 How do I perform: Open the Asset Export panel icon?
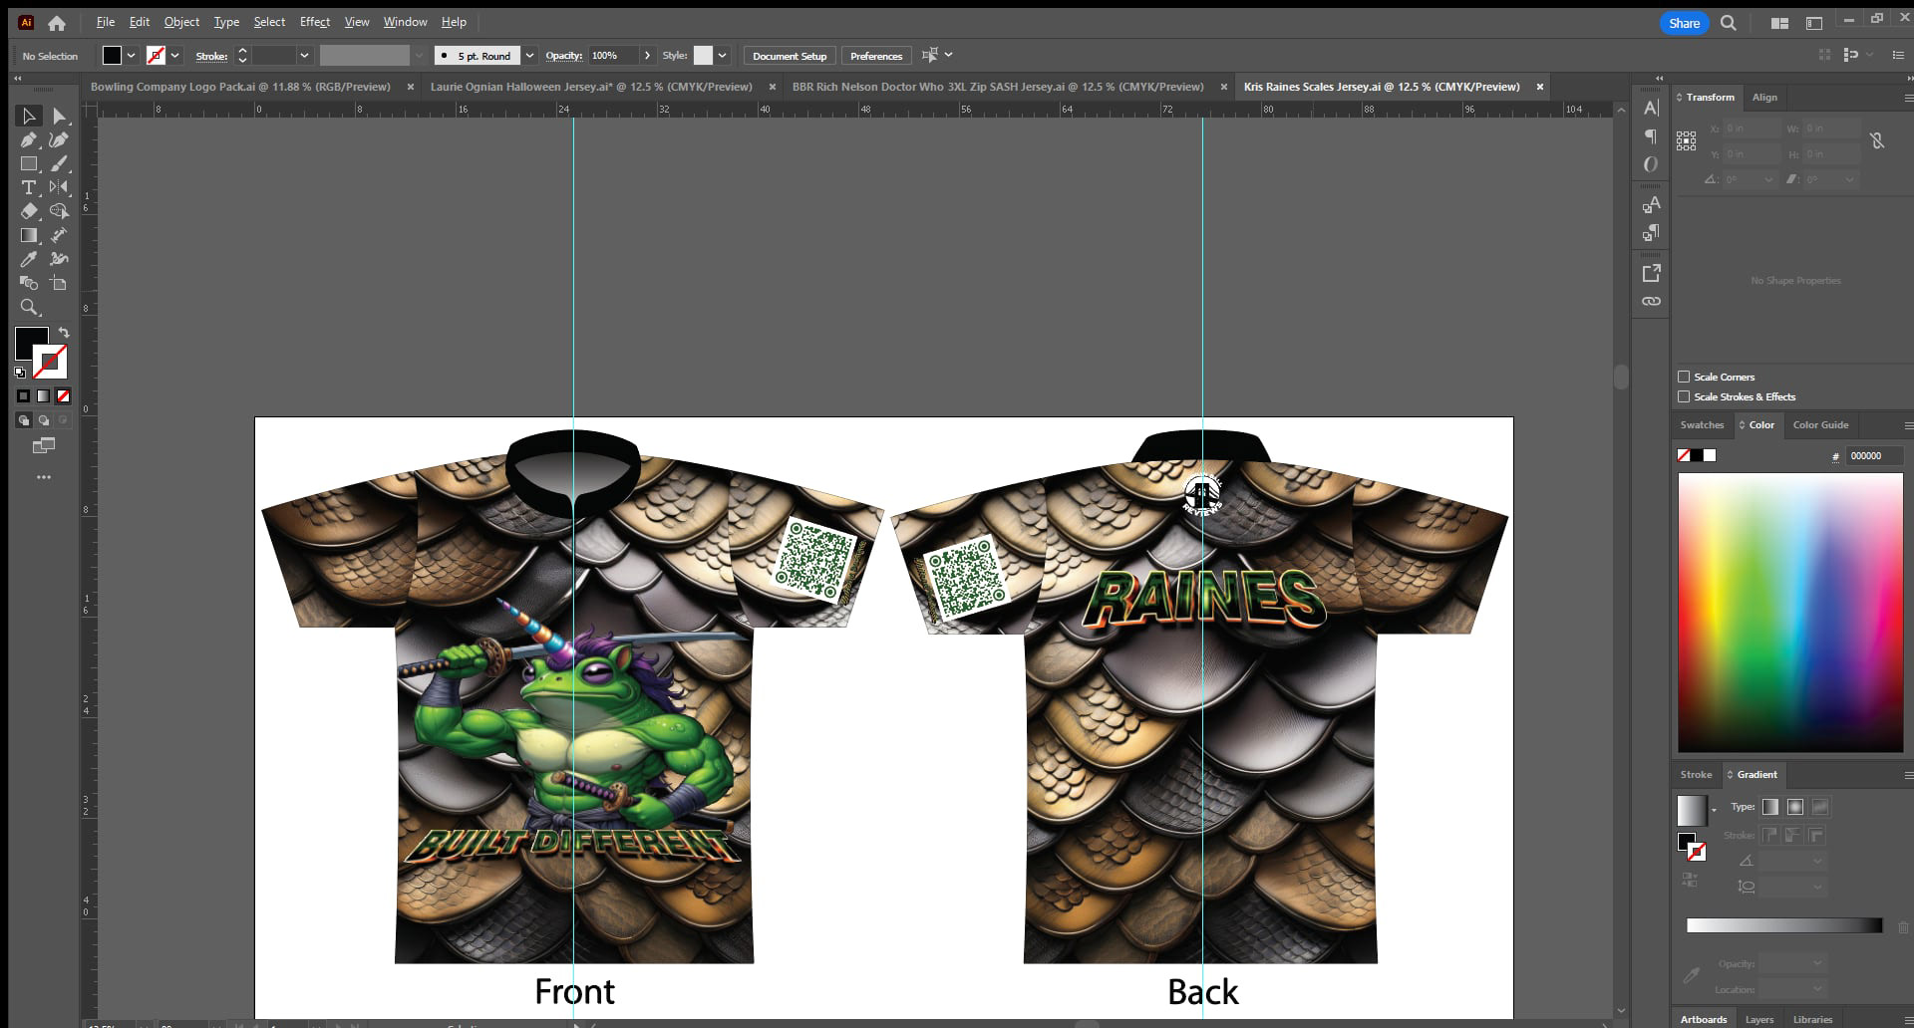[1651, 273]
